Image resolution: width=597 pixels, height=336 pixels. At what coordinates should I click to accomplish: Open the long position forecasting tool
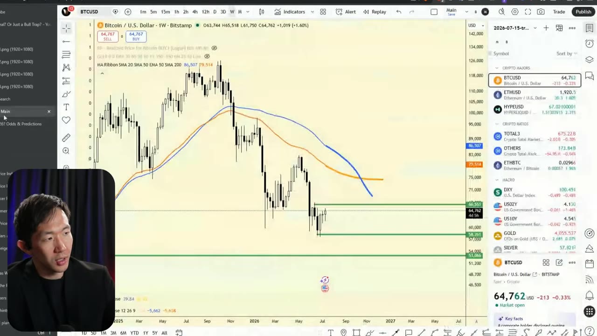[66, 81]
